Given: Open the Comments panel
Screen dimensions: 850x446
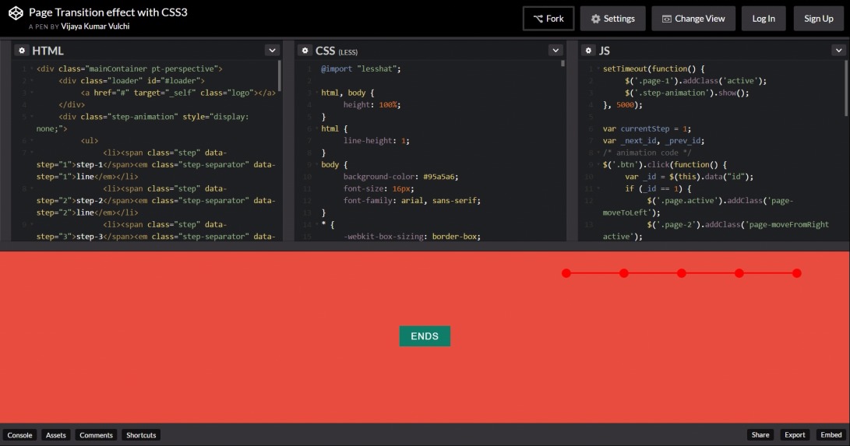Looking at the screenshot, I should [96, 435].
